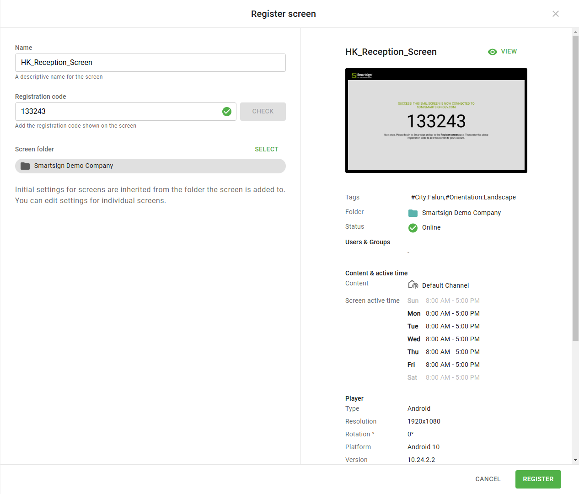This screenshot has height=494, width=579.
Task: Click the Android player type value
Action: coord(419,408)
